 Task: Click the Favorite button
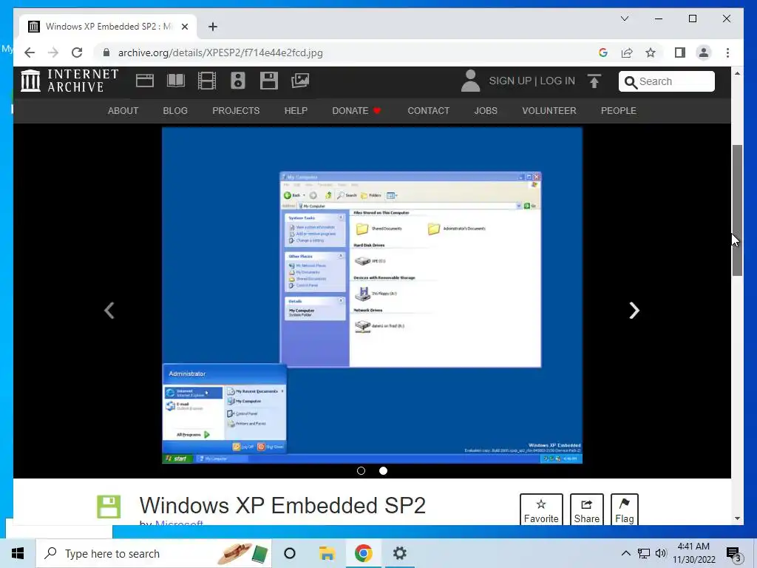541,510
